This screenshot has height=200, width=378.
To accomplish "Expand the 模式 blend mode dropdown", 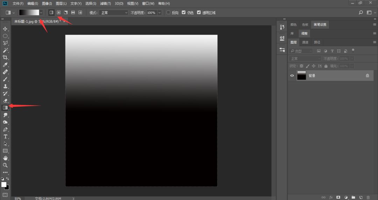I will tap(114, 13).
